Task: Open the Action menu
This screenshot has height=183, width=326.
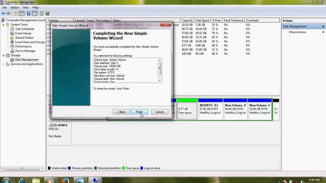Action: pyautogui.click(x=15, y=8)
